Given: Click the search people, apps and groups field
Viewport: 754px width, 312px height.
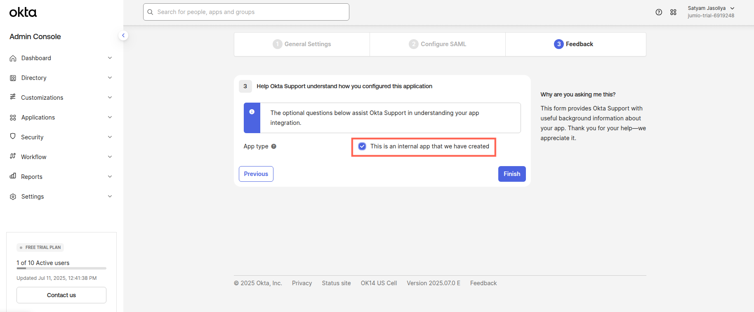Looking at the screenshot, I should point(246,12).
